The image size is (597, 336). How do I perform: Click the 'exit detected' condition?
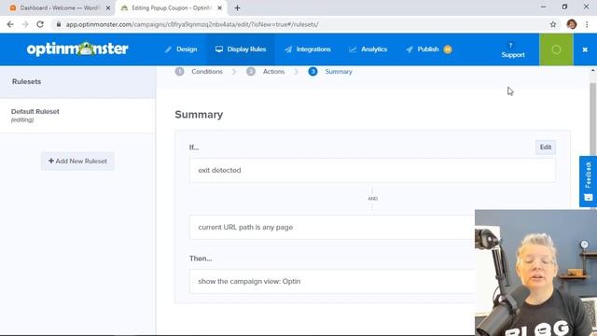[372, 170]
